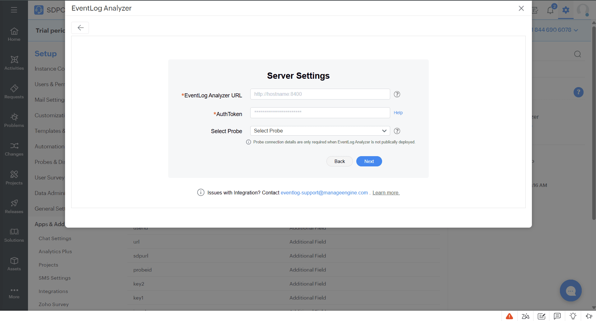
Task: Click the Setup heading
Action: pyautogui.click(x=46, y=53)
